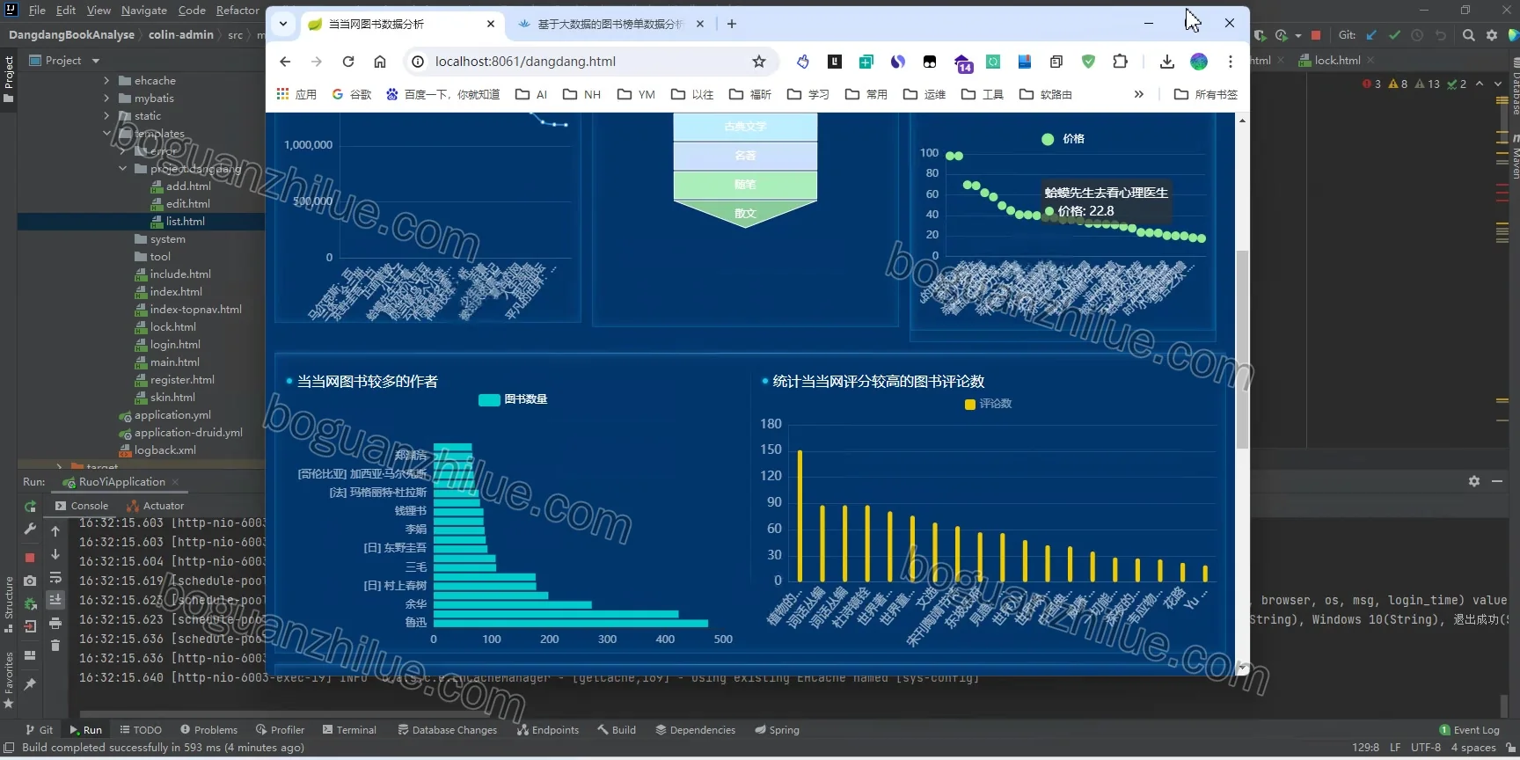
Task: Open IDE settings gear in top toolbar
Action: click(x=1492, y=35)
